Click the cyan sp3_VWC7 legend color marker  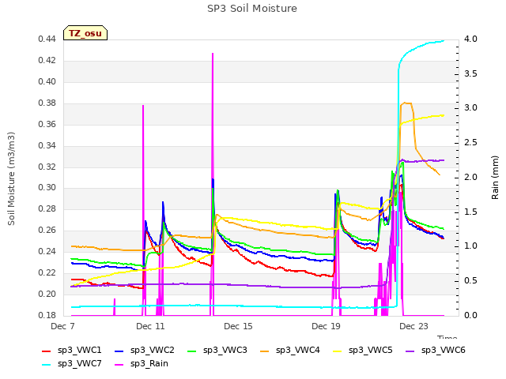pos(47,365)
